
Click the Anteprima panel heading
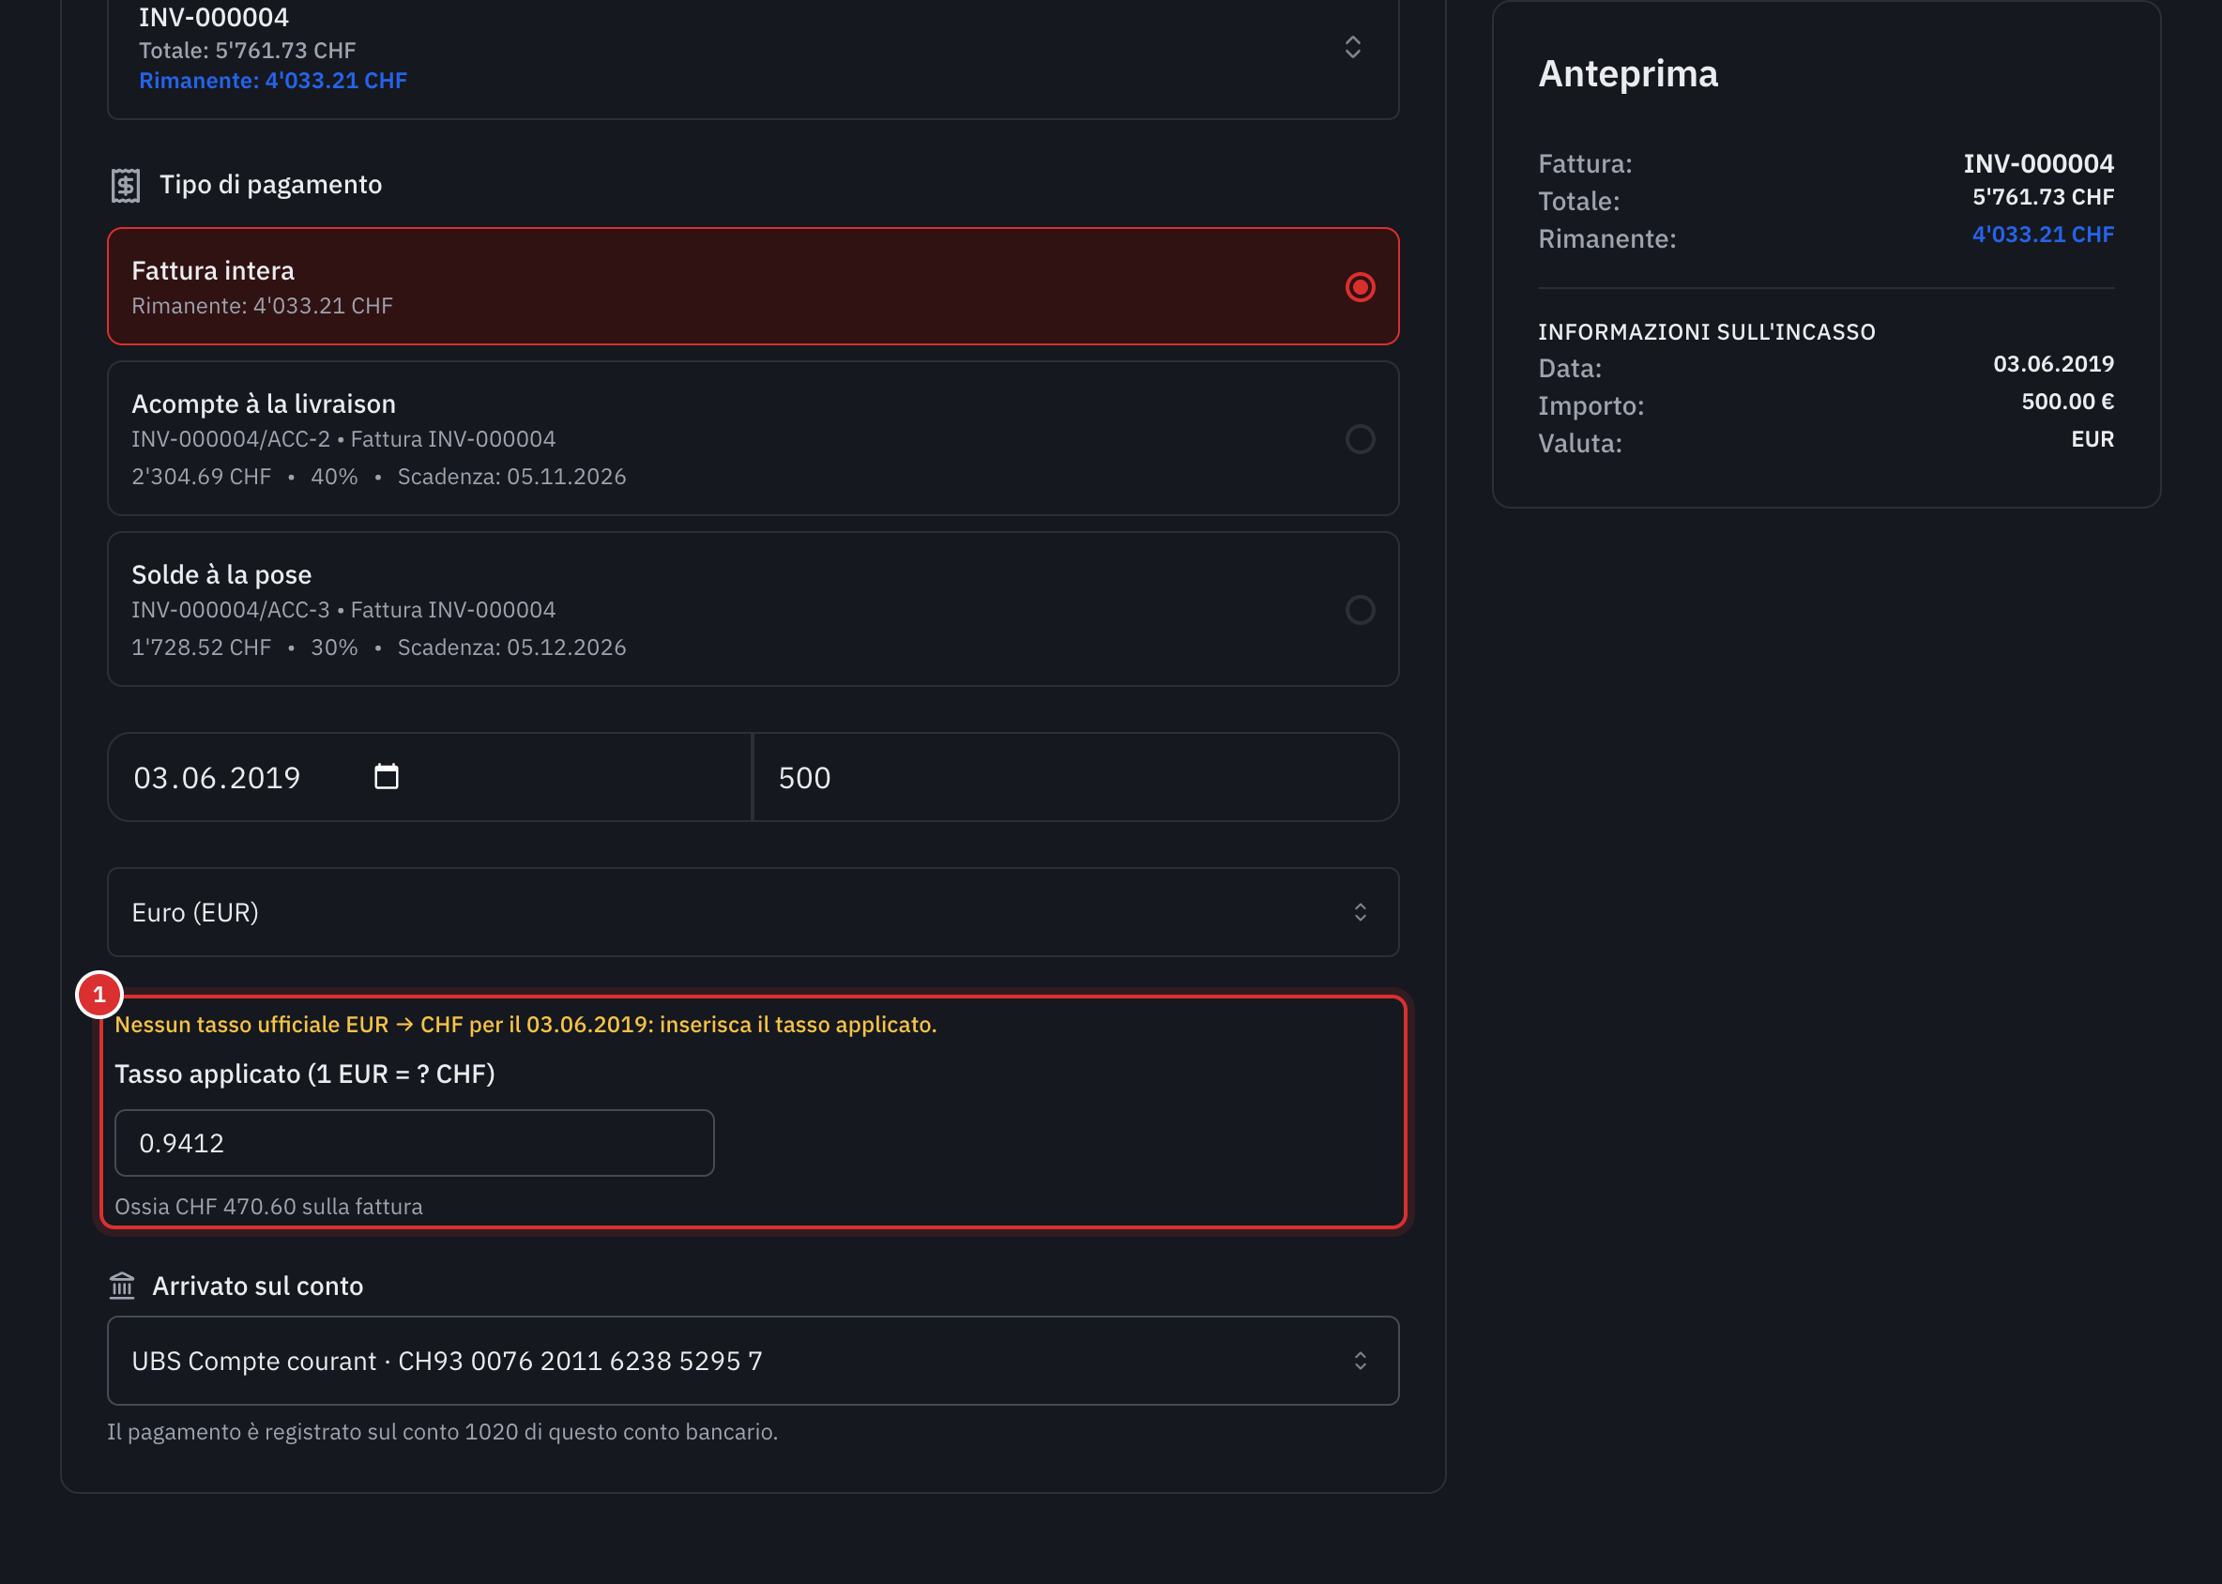1628,74
